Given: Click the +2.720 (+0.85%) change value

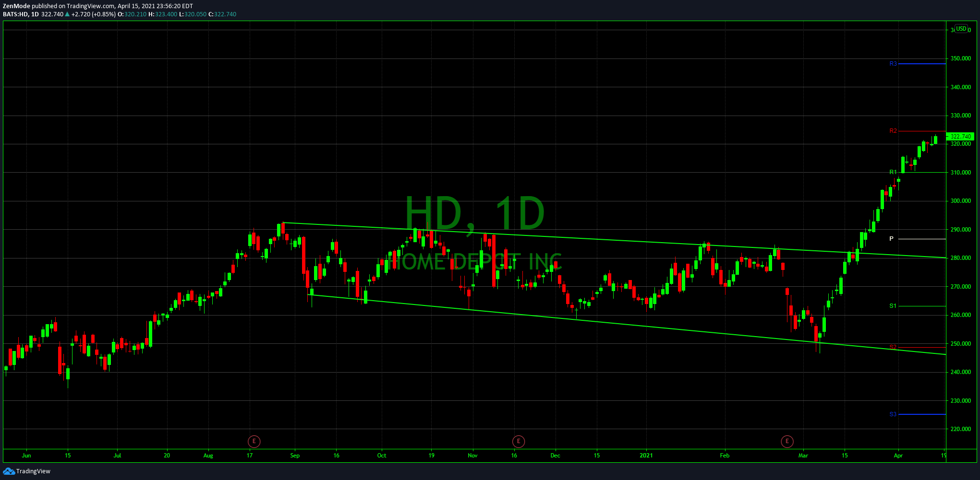Looking at the screenshot, I should [93, 14].
